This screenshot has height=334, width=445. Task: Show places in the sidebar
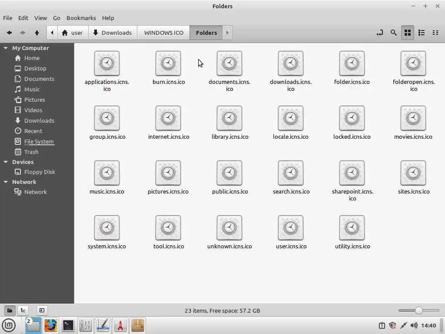[x=10, y=311]
